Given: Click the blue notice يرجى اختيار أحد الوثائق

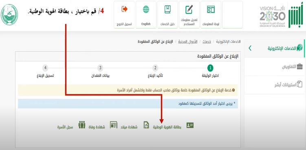Looking at the screenshot, I should 128,104.
